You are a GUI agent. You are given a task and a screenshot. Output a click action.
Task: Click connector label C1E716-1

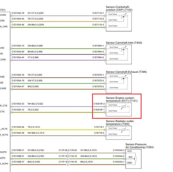click(x=99, y=127)
